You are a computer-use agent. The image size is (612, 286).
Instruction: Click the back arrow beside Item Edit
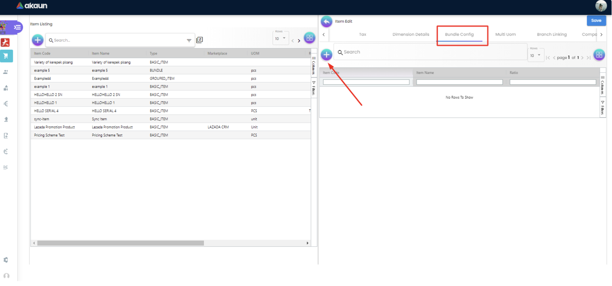click(326, 22)
